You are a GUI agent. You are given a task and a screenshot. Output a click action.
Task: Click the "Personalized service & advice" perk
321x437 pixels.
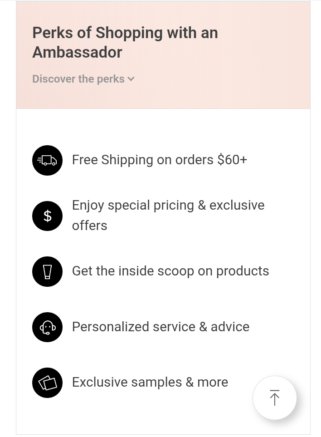(x=160, y=327)
